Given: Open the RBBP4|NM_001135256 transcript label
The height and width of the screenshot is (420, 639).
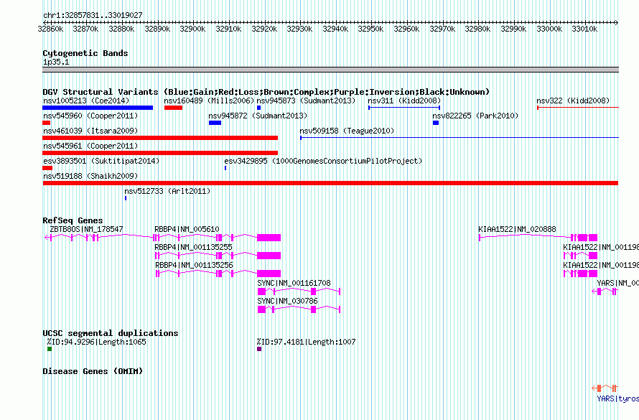Looking at the screenshot, I should pos(193,265).
